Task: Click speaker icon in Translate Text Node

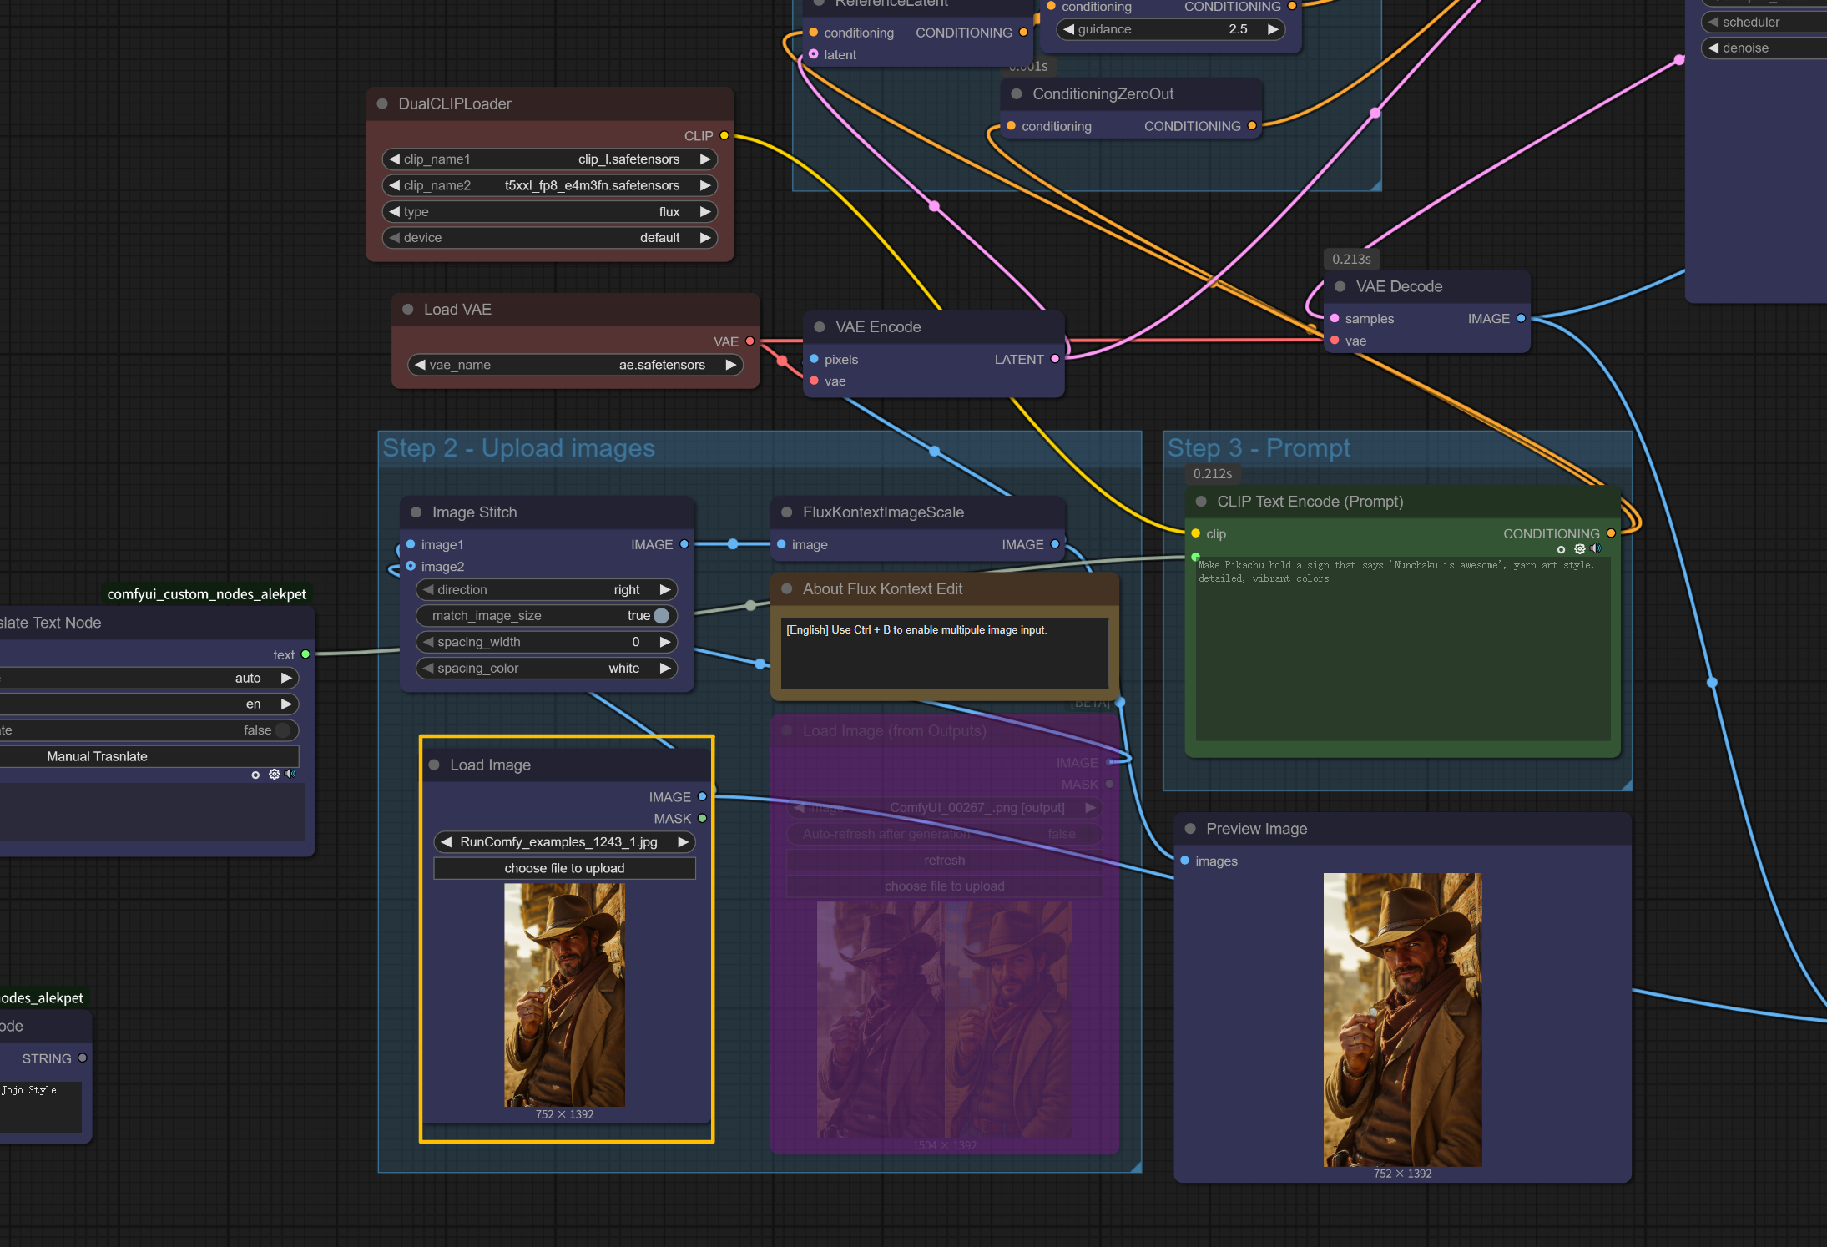Action: [290, 775]
